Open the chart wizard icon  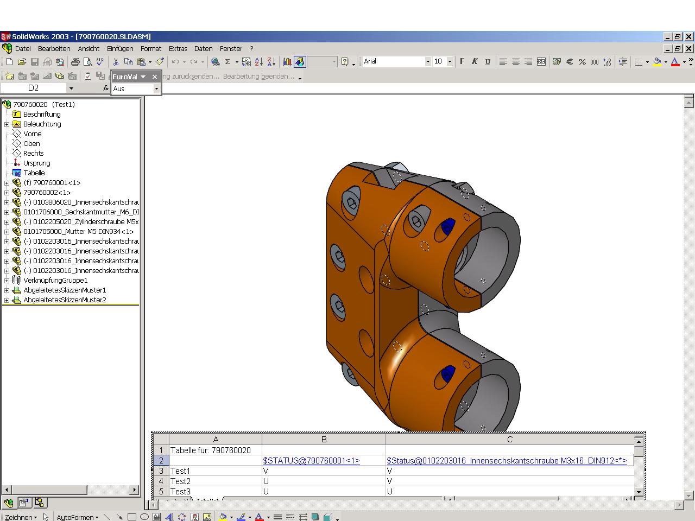click(x=287, y=62)
